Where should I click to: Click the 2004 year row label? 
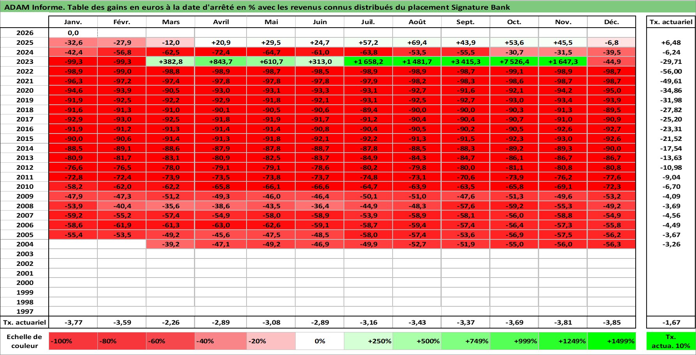[25, 244]
